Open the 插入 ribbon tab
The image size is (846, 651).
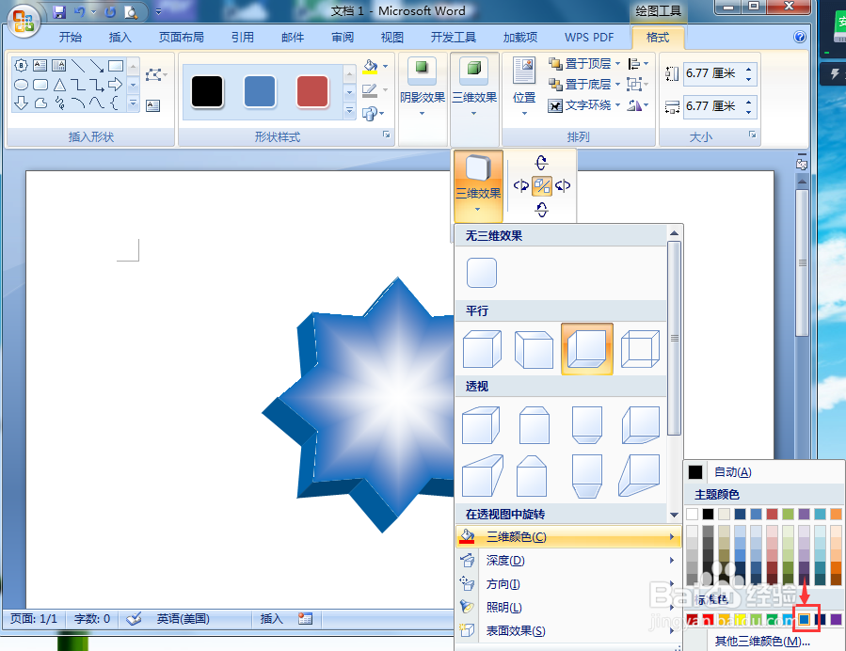pos(120,38)
